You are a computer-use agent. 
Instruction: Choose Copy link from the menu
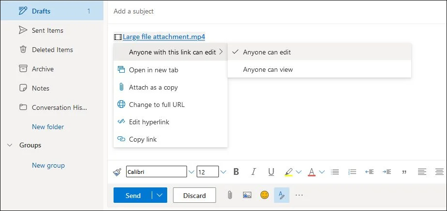(x=171, y=139)
